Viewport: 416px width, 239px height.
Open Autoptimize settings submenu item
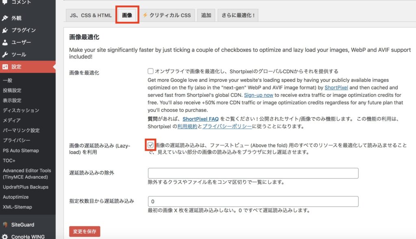click(16, 197)
